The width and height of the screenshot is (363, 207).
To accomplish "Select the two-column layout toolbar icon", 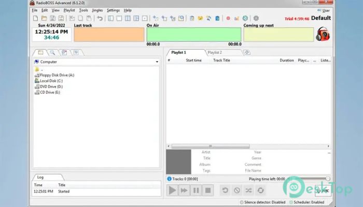I will [128, 18].
